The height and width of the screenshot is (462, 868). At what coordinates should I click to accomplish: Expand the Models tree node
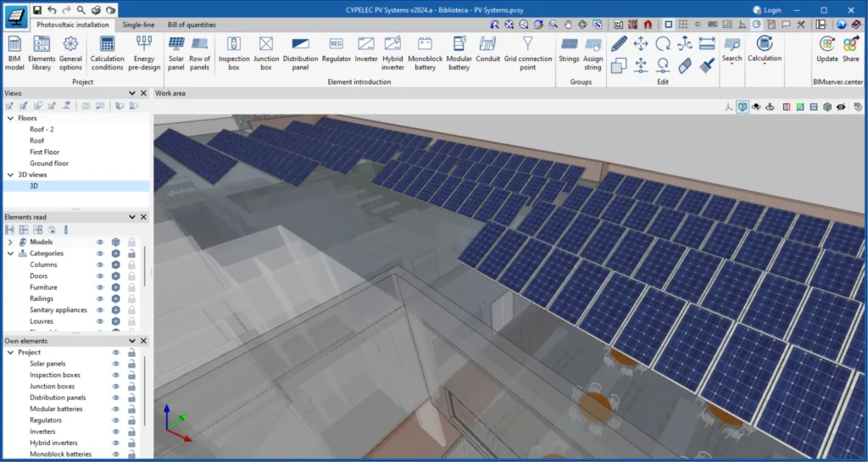10,242
